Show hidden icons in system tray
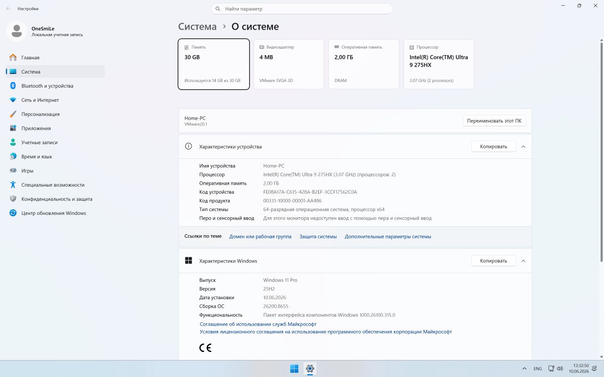 (x=524, y=369)
